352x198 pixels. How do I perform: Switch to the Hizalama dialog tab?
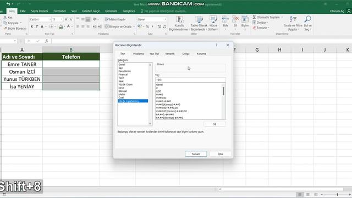[138, 54]
